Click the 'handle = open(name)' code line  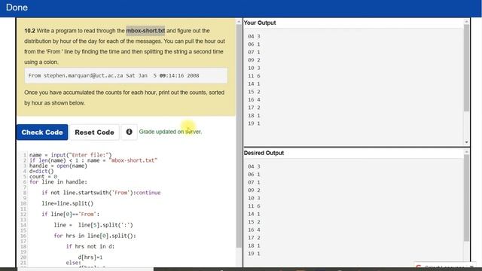[x=58, y=166]
